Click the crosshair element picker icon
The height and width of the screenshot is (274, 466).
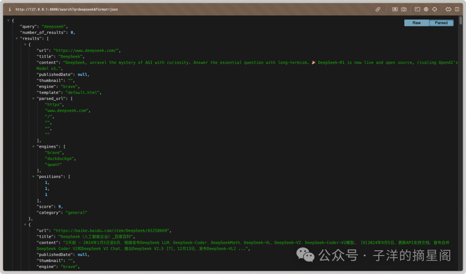(435, 9)
